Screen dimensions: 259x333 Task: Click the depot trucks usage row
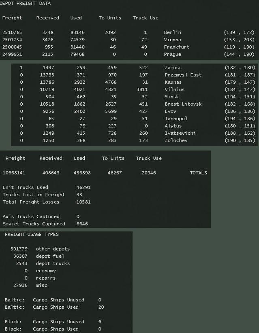[43, 263]
